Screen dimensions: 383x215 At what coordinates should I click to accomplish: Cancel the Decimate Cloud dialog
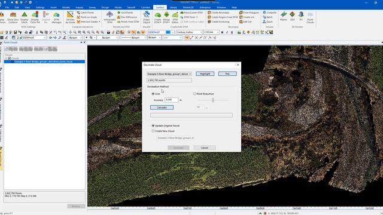coord(205,148)
